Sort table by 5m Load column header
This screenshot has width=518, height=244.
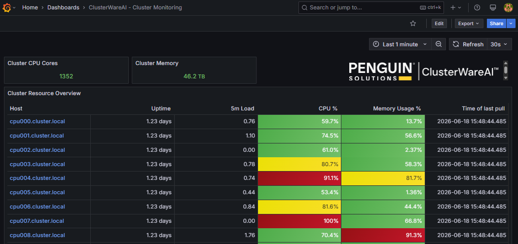point(242,108)
